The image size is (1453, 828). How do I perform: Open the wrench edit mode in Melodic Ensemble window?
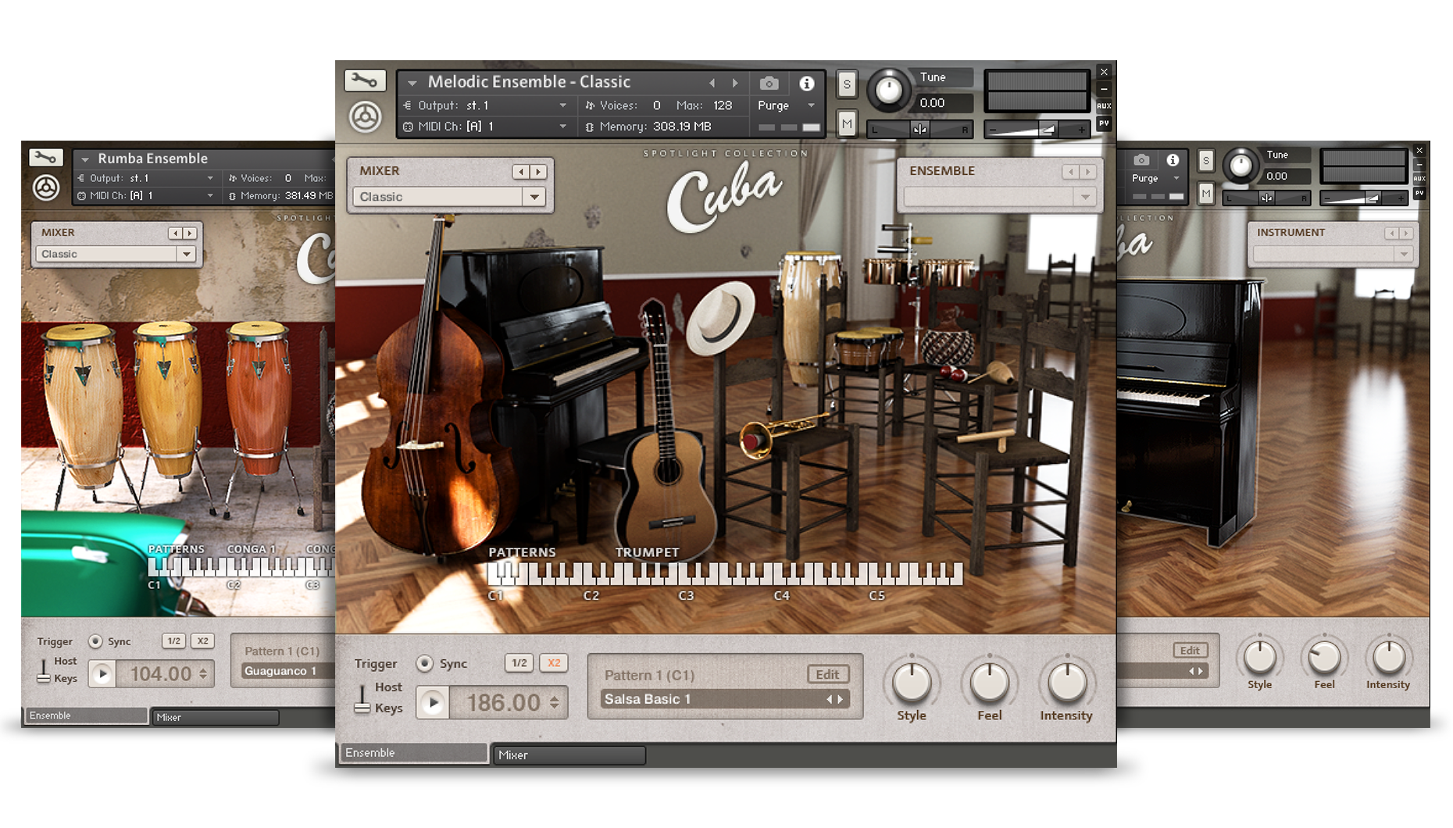pyautogui.click(x=364, y=80)
